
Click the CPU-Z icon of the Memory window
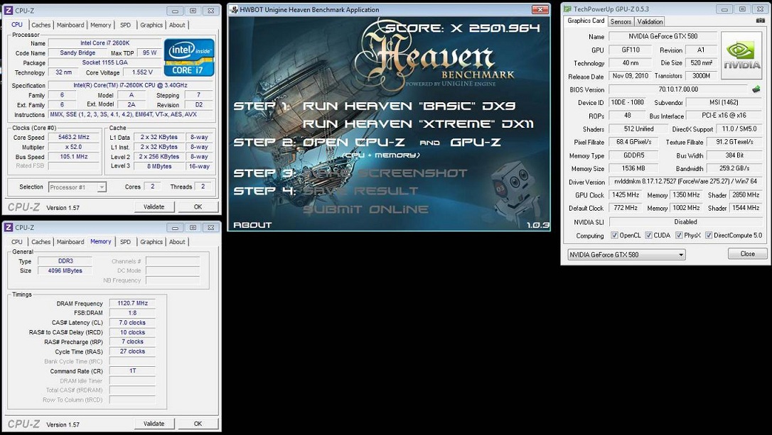9,227
